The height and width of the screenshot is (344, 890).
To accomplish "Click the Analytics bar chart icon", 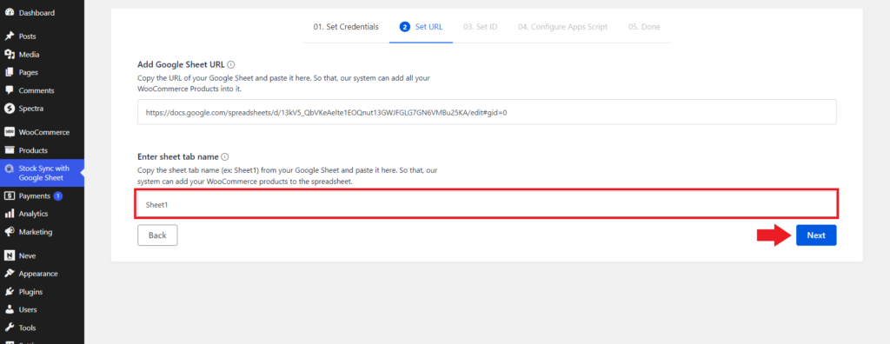I will [9, 214].
